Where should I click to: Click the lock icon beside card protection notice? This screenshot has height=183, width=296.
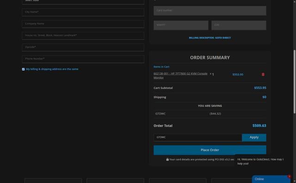167,159
